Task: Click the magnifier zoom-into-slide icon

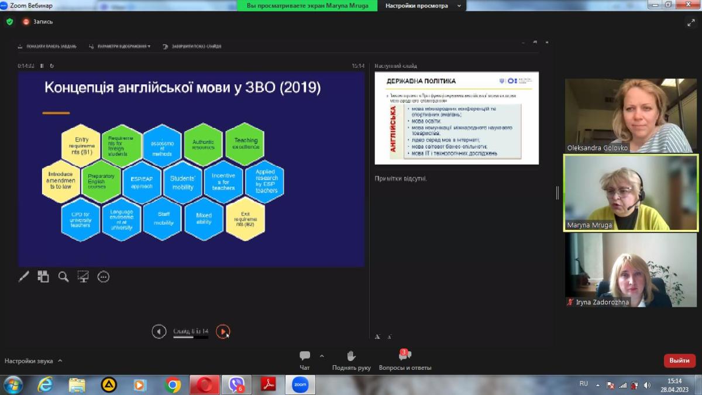Action: coord(63,277)
